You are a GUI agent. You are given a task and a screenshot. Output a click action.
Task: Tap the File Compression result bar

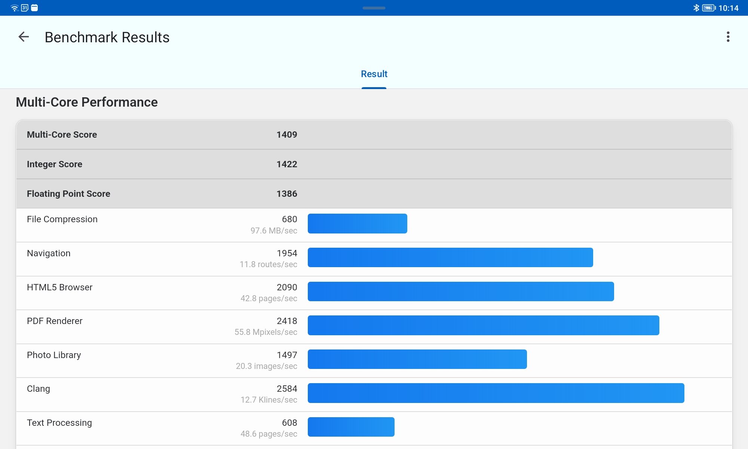coord(357,224)
